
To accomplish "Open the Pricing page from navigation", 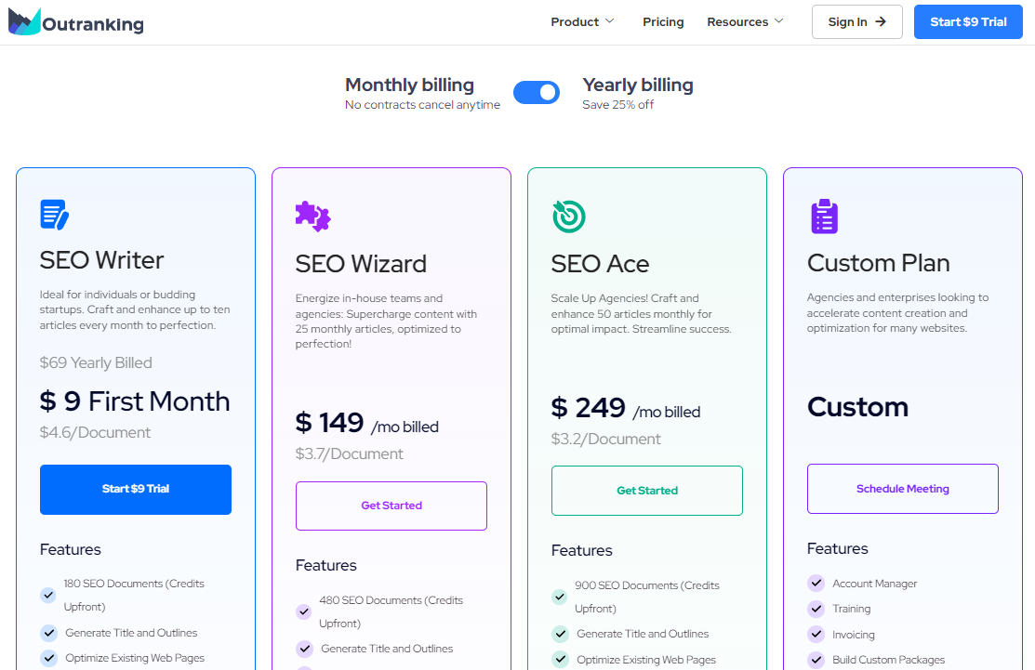I will [x=663, y=21].
